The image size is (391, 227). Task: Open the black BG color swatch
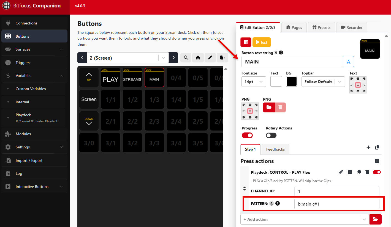click(x=292, y=81)
